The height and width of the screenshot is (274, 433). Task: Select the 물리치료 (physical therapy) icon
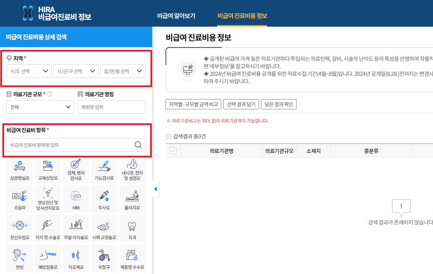point(132,198)
